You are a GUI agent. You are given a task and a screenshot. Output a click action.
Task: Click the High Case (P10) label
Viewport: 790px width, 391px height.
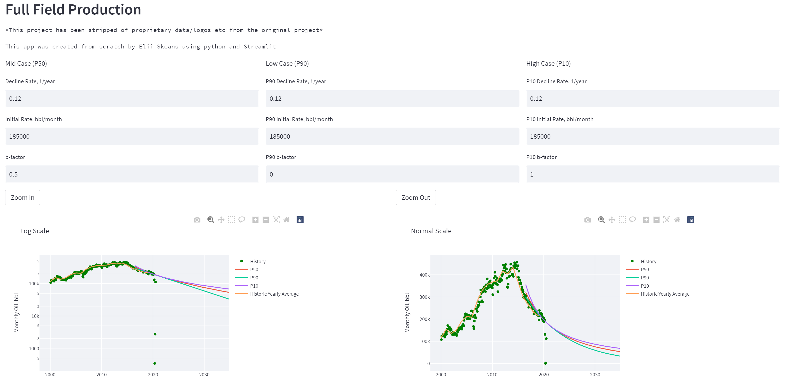coord(548,63)
